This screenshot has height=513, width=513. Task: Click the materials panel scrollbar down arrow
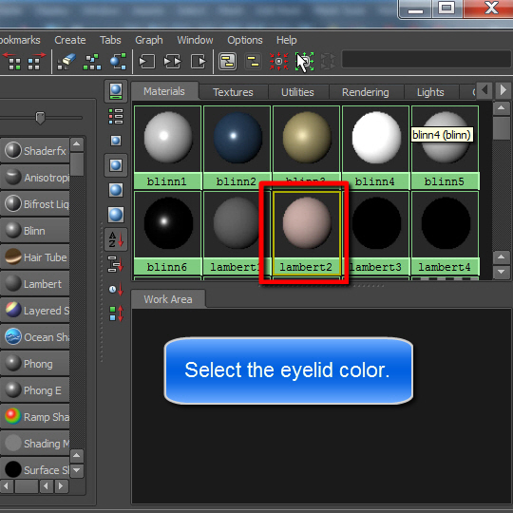pyautogui.click(x=501, y=272)
